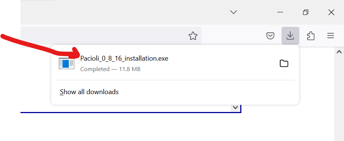344x141 pixels.
Task: Click the Pacioli installer file icon
Action: coord(67,63)
